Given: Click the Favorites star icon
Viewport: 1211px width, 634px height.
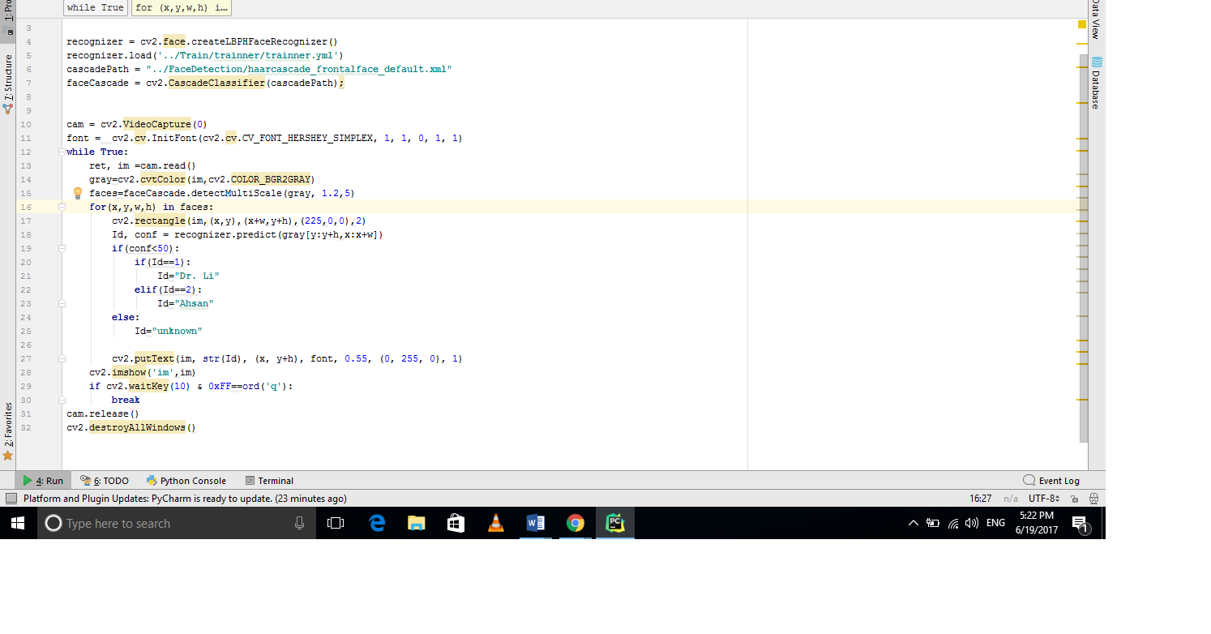Looking at the screenshot, I should [7, 456].
